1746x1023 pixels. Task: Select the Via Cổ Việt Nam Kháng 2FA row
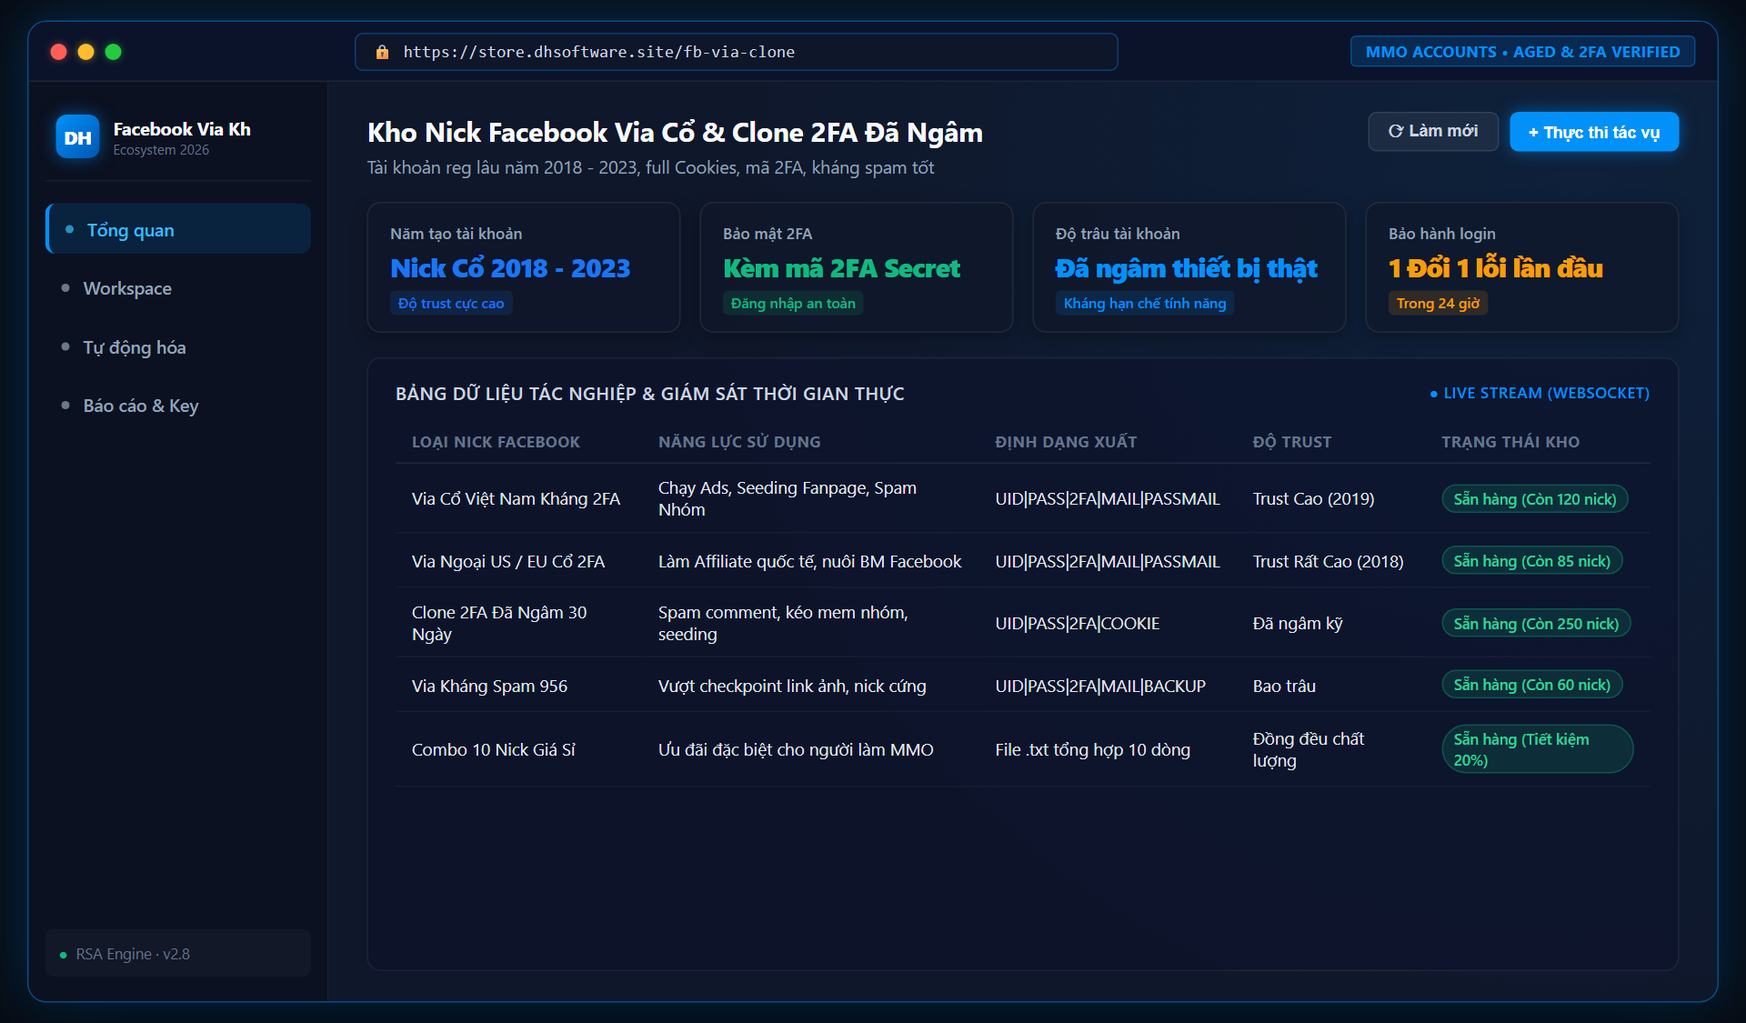click(1023, 498)
